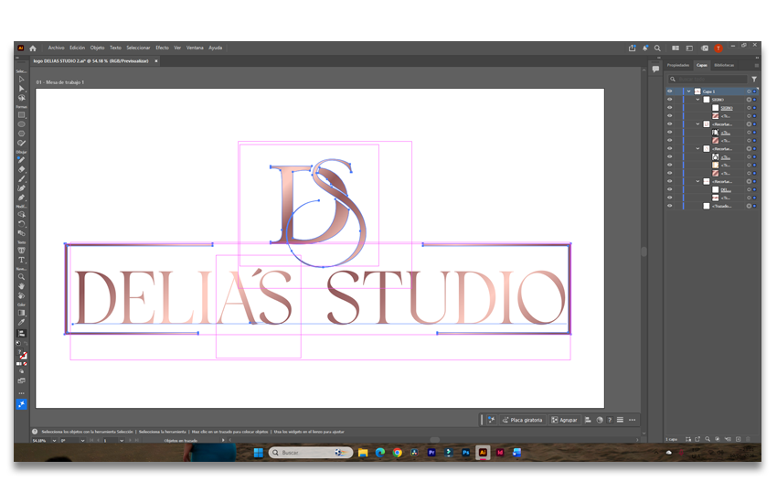Open the Objeto menu

pos(97,48)
